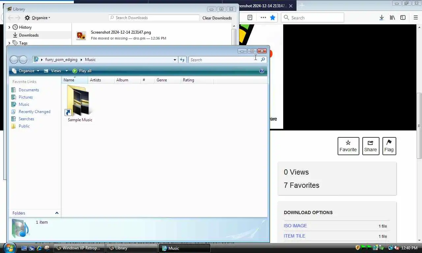Click the Search Downloads field in the Library window
This screenshot has height=253, width=422.
click(154, 18)
